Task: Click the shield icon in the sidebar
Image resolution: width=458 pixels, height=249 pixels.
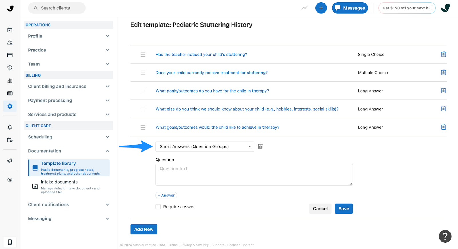Action: point(10,68)
